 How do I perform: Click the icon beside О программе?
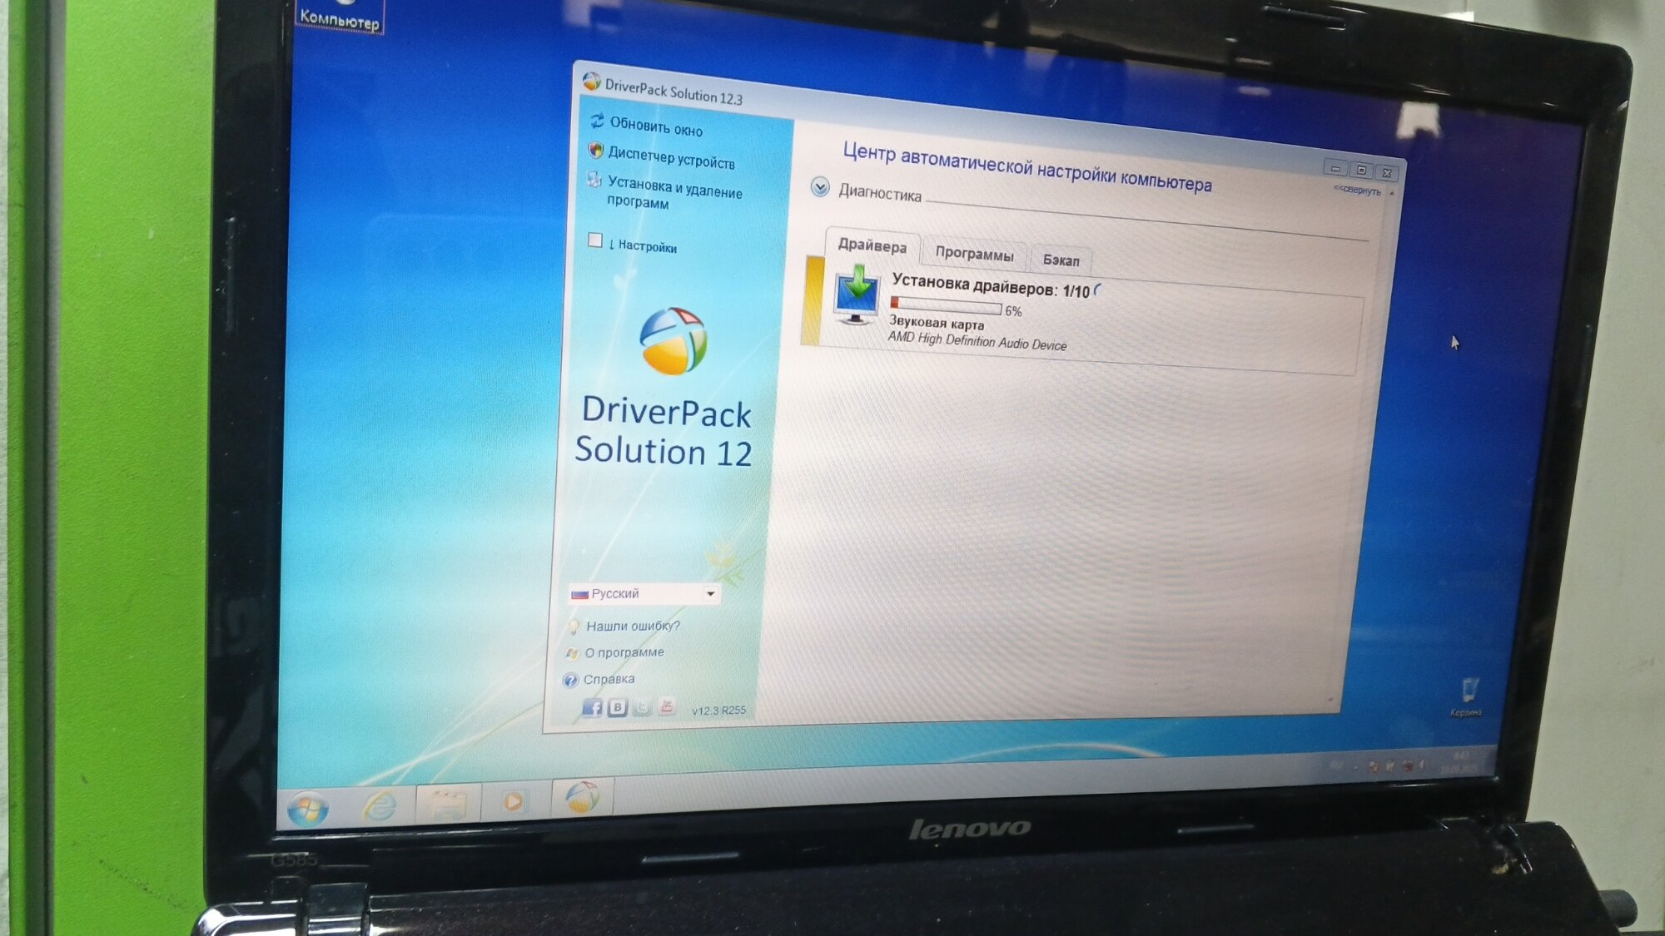(x=572, y=653)
